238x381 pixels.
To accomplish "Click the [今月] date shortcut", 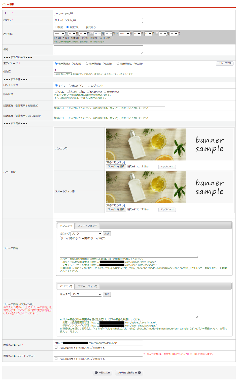I will [x=101, y=38].
